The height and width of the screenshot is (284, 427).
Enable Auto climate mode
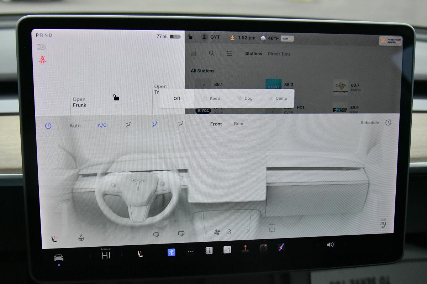75,126
